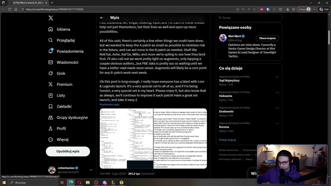Open Task View on the taskbar
Viewport: 331px width, 186px height.
[x=62, y=183]
